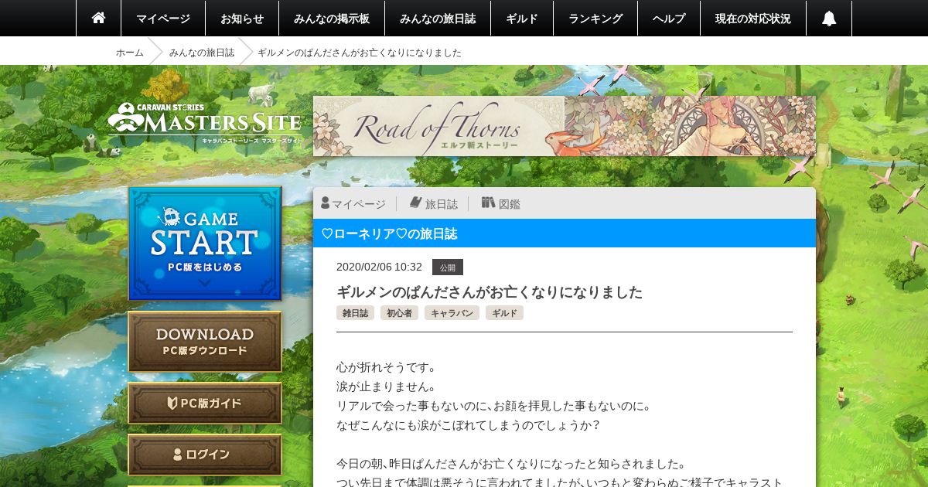Click the line starting with 今日の朝、昨日ぱんださん
The image size is (928, 487).
pos(511,464)
